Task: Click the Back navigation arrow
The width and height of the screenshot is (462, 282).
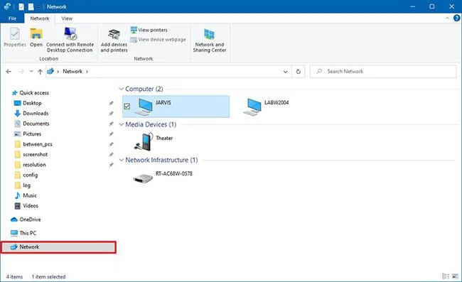Action: 9,72
